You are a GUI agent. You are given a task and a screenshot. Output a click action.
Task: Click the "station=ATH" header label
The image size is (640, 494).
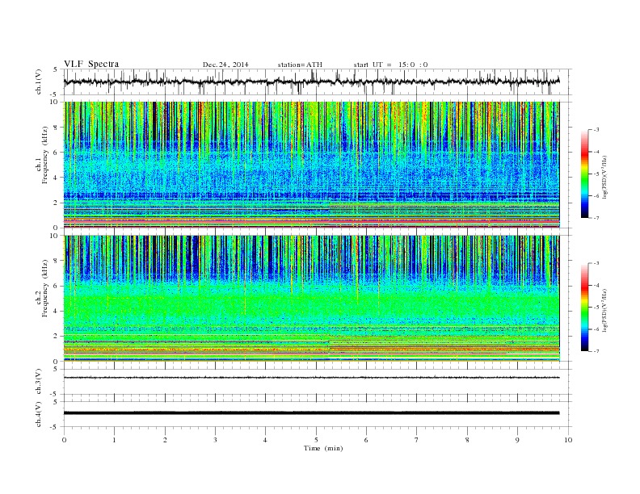pyautogui.click(x=300, y=65)
